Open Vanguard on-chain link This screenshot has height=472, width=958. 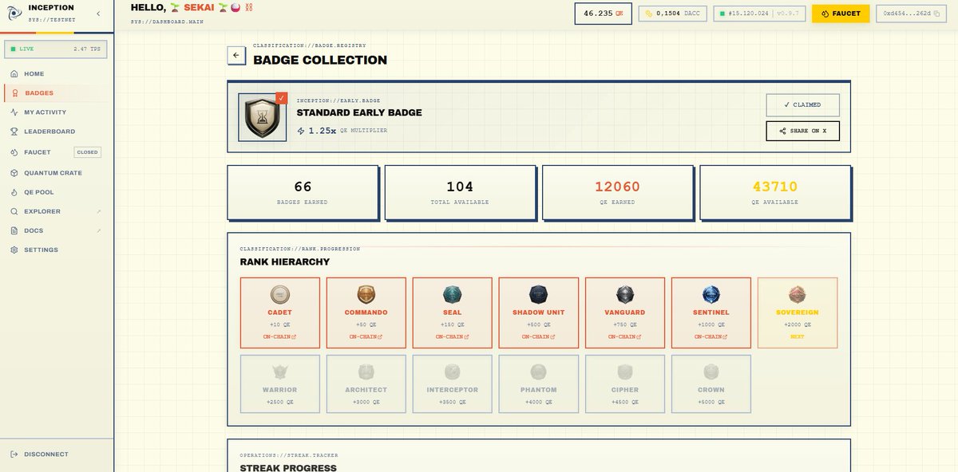click(x=625, y=336)
